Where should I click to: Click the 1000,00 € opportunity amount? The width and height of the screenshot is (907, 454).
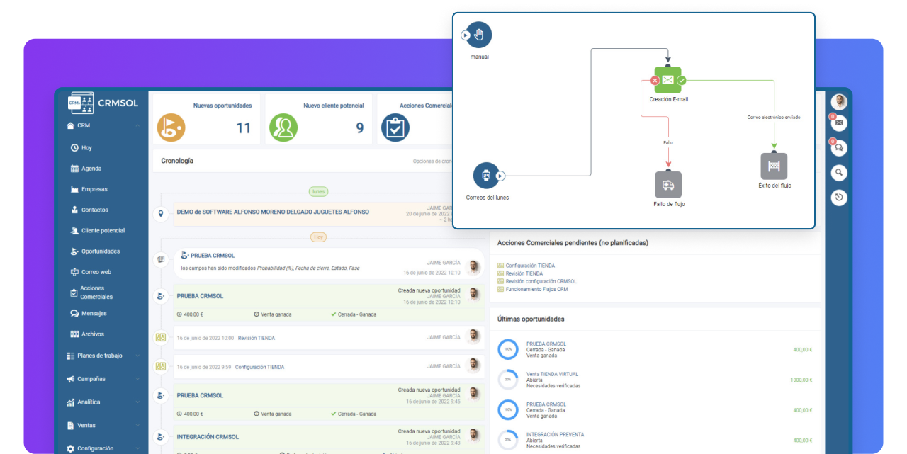point(801,380)
